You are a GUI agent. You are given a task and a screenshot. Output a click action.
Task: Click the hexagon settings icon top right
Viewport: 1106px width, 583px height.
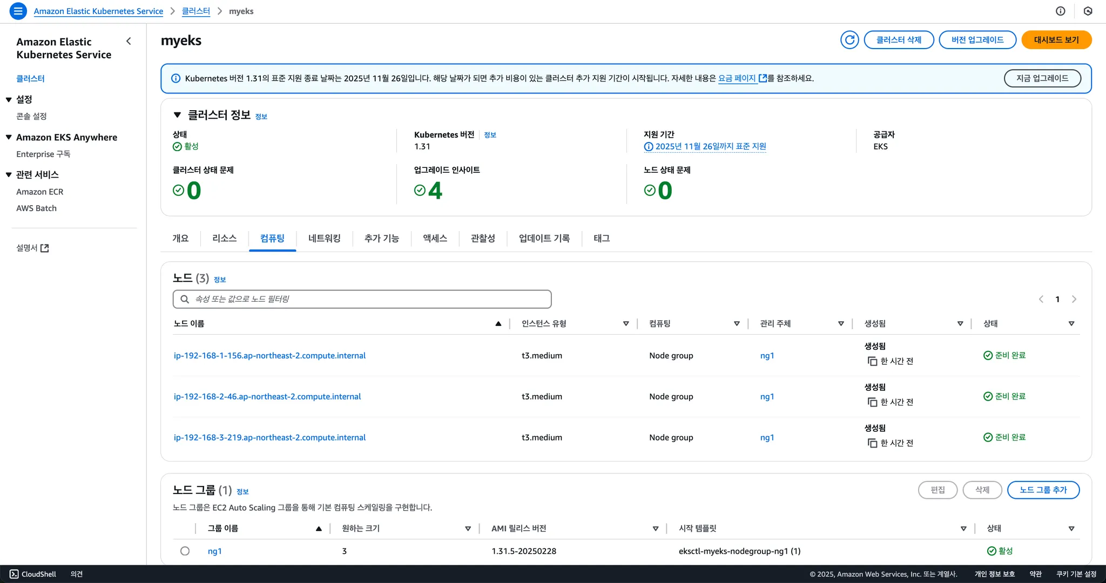pos(1088,11)
